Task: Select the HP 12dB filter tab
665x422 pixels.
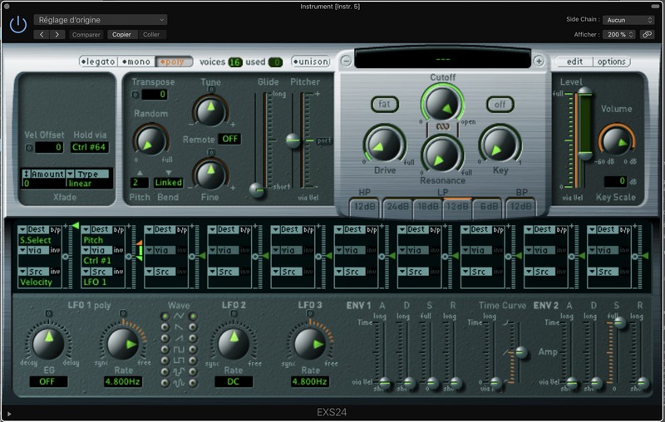Action: click(364, 207)
